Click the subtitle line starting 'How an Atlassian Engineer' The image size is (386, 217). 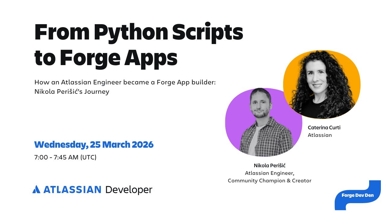tap(125, 82)
